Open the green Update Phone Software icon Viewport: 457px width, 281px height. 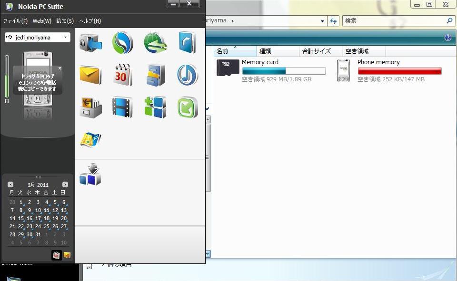[x=188, y=107]
